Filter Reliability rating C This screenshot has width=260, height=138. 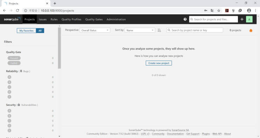click(x=9, y=87)
